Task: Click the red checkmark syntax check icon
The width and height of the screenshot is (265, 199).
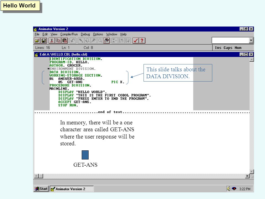Action: [x=136, y=41]
